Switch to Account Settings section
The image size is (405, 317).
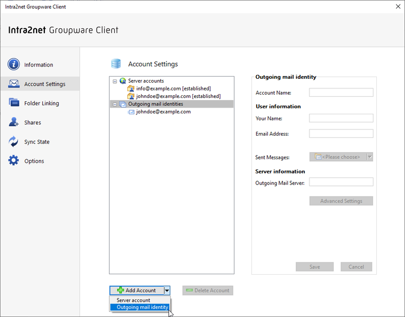pyautogui.click(x=40, y=84)
